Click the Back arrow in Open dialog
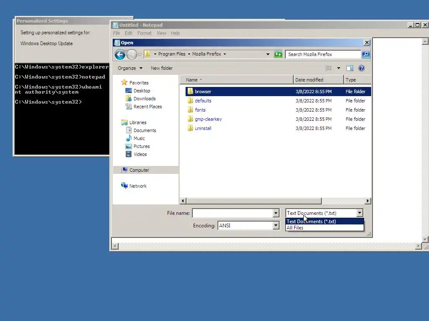This screenshot has width=429, height=321. (x=120, y=55)
